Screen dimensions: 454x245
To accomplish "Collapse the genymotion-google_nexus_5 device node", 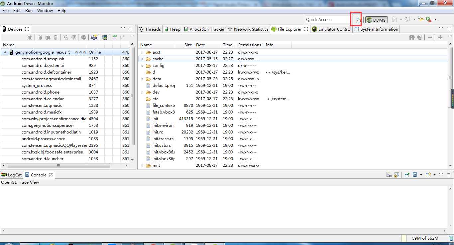I will 5,52.
